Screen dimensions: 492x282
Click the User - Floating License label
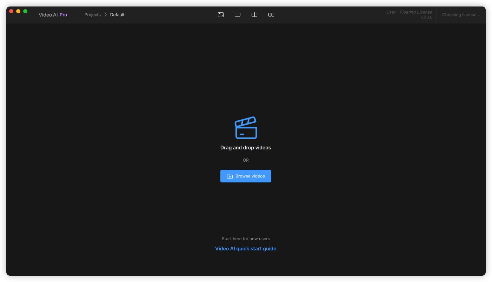[409, 12]
